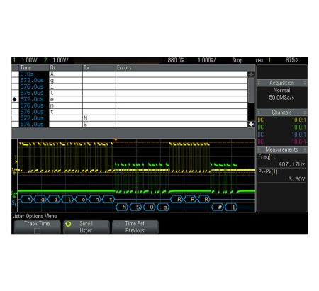This screenshot has height=291, width=319.
Task: Click the 880.0 delay time readout
Action: point(176,60)
